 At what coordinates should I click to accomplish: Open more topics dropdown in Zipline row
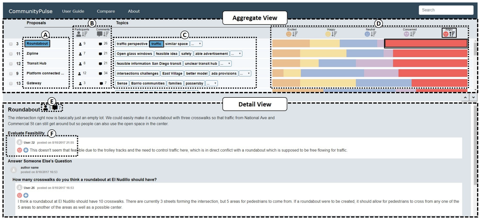coord(236,54)
